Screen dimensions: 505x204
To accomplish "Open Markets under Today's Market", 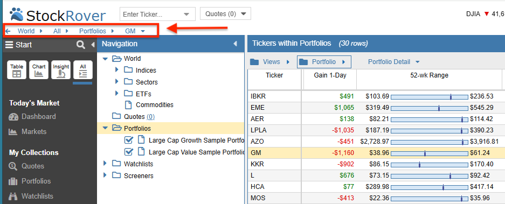I will point(27,131).
